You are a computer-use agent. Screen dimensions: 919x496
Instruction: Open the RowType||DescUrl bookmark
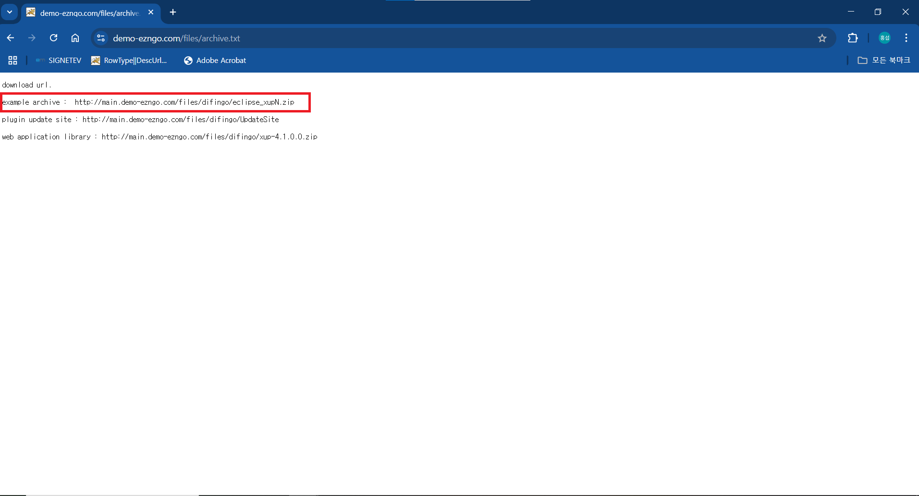coord(129,60)
